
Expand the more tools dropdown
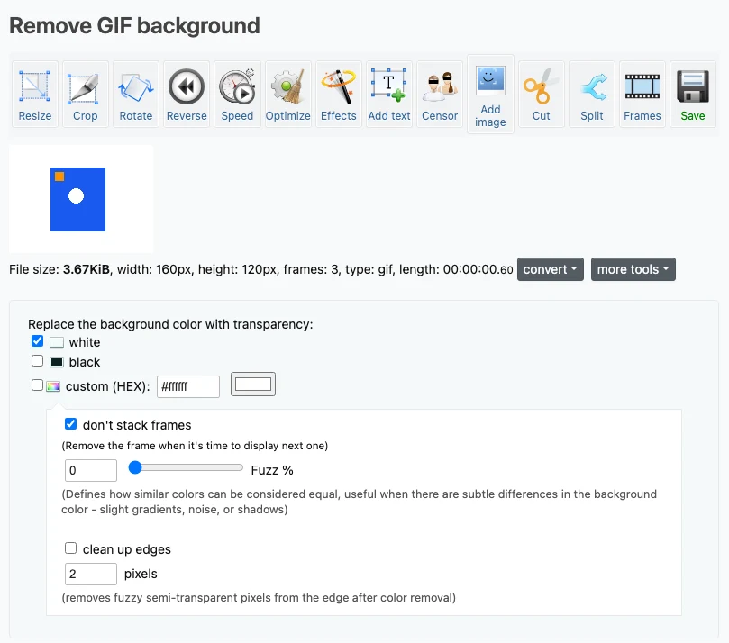(x=633, y=269)
